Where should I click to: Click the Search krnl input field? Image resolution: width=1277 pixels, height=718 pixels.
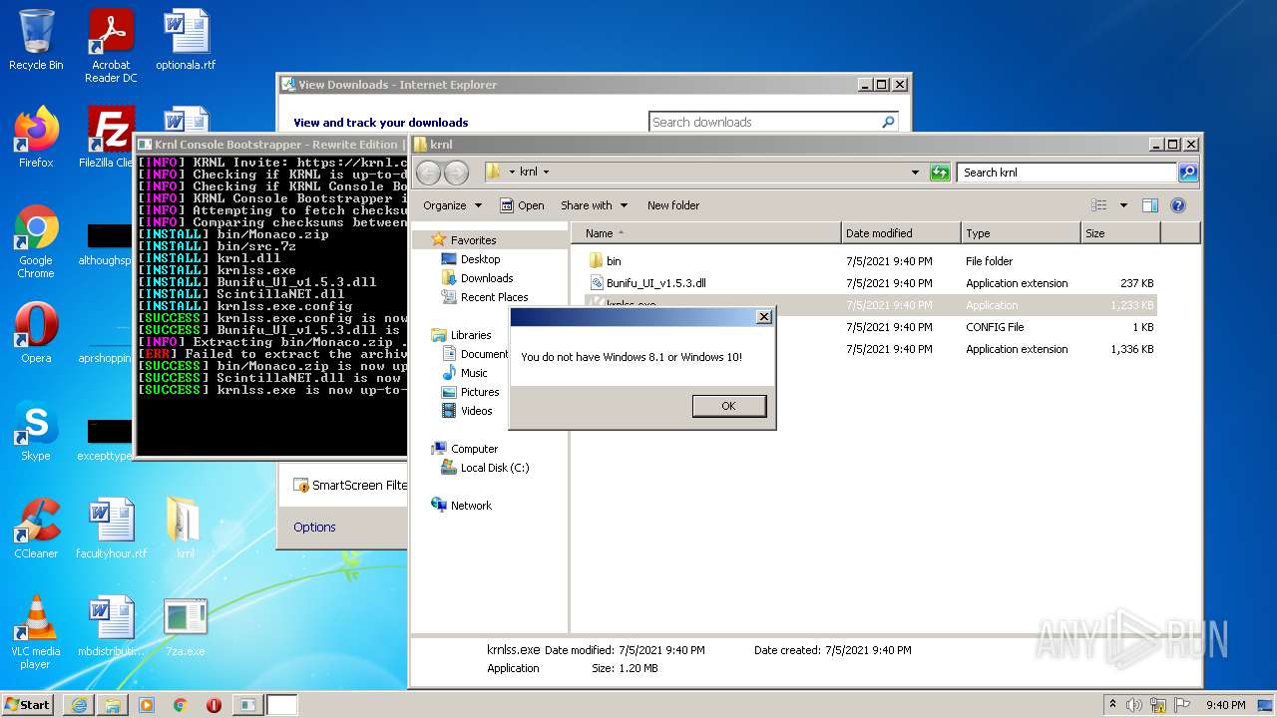(1066, 173)
